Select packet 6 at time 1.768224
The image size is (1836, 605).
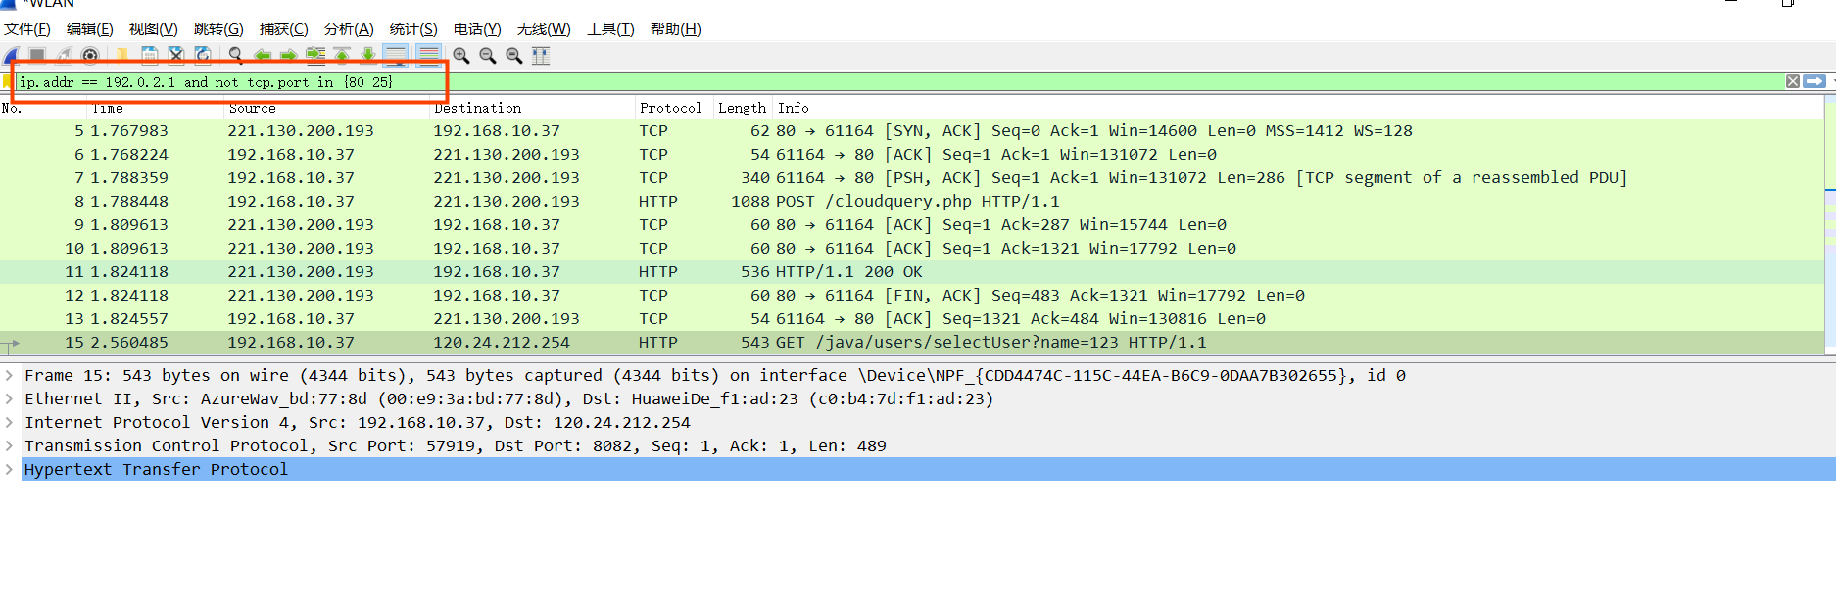[912, 154]
